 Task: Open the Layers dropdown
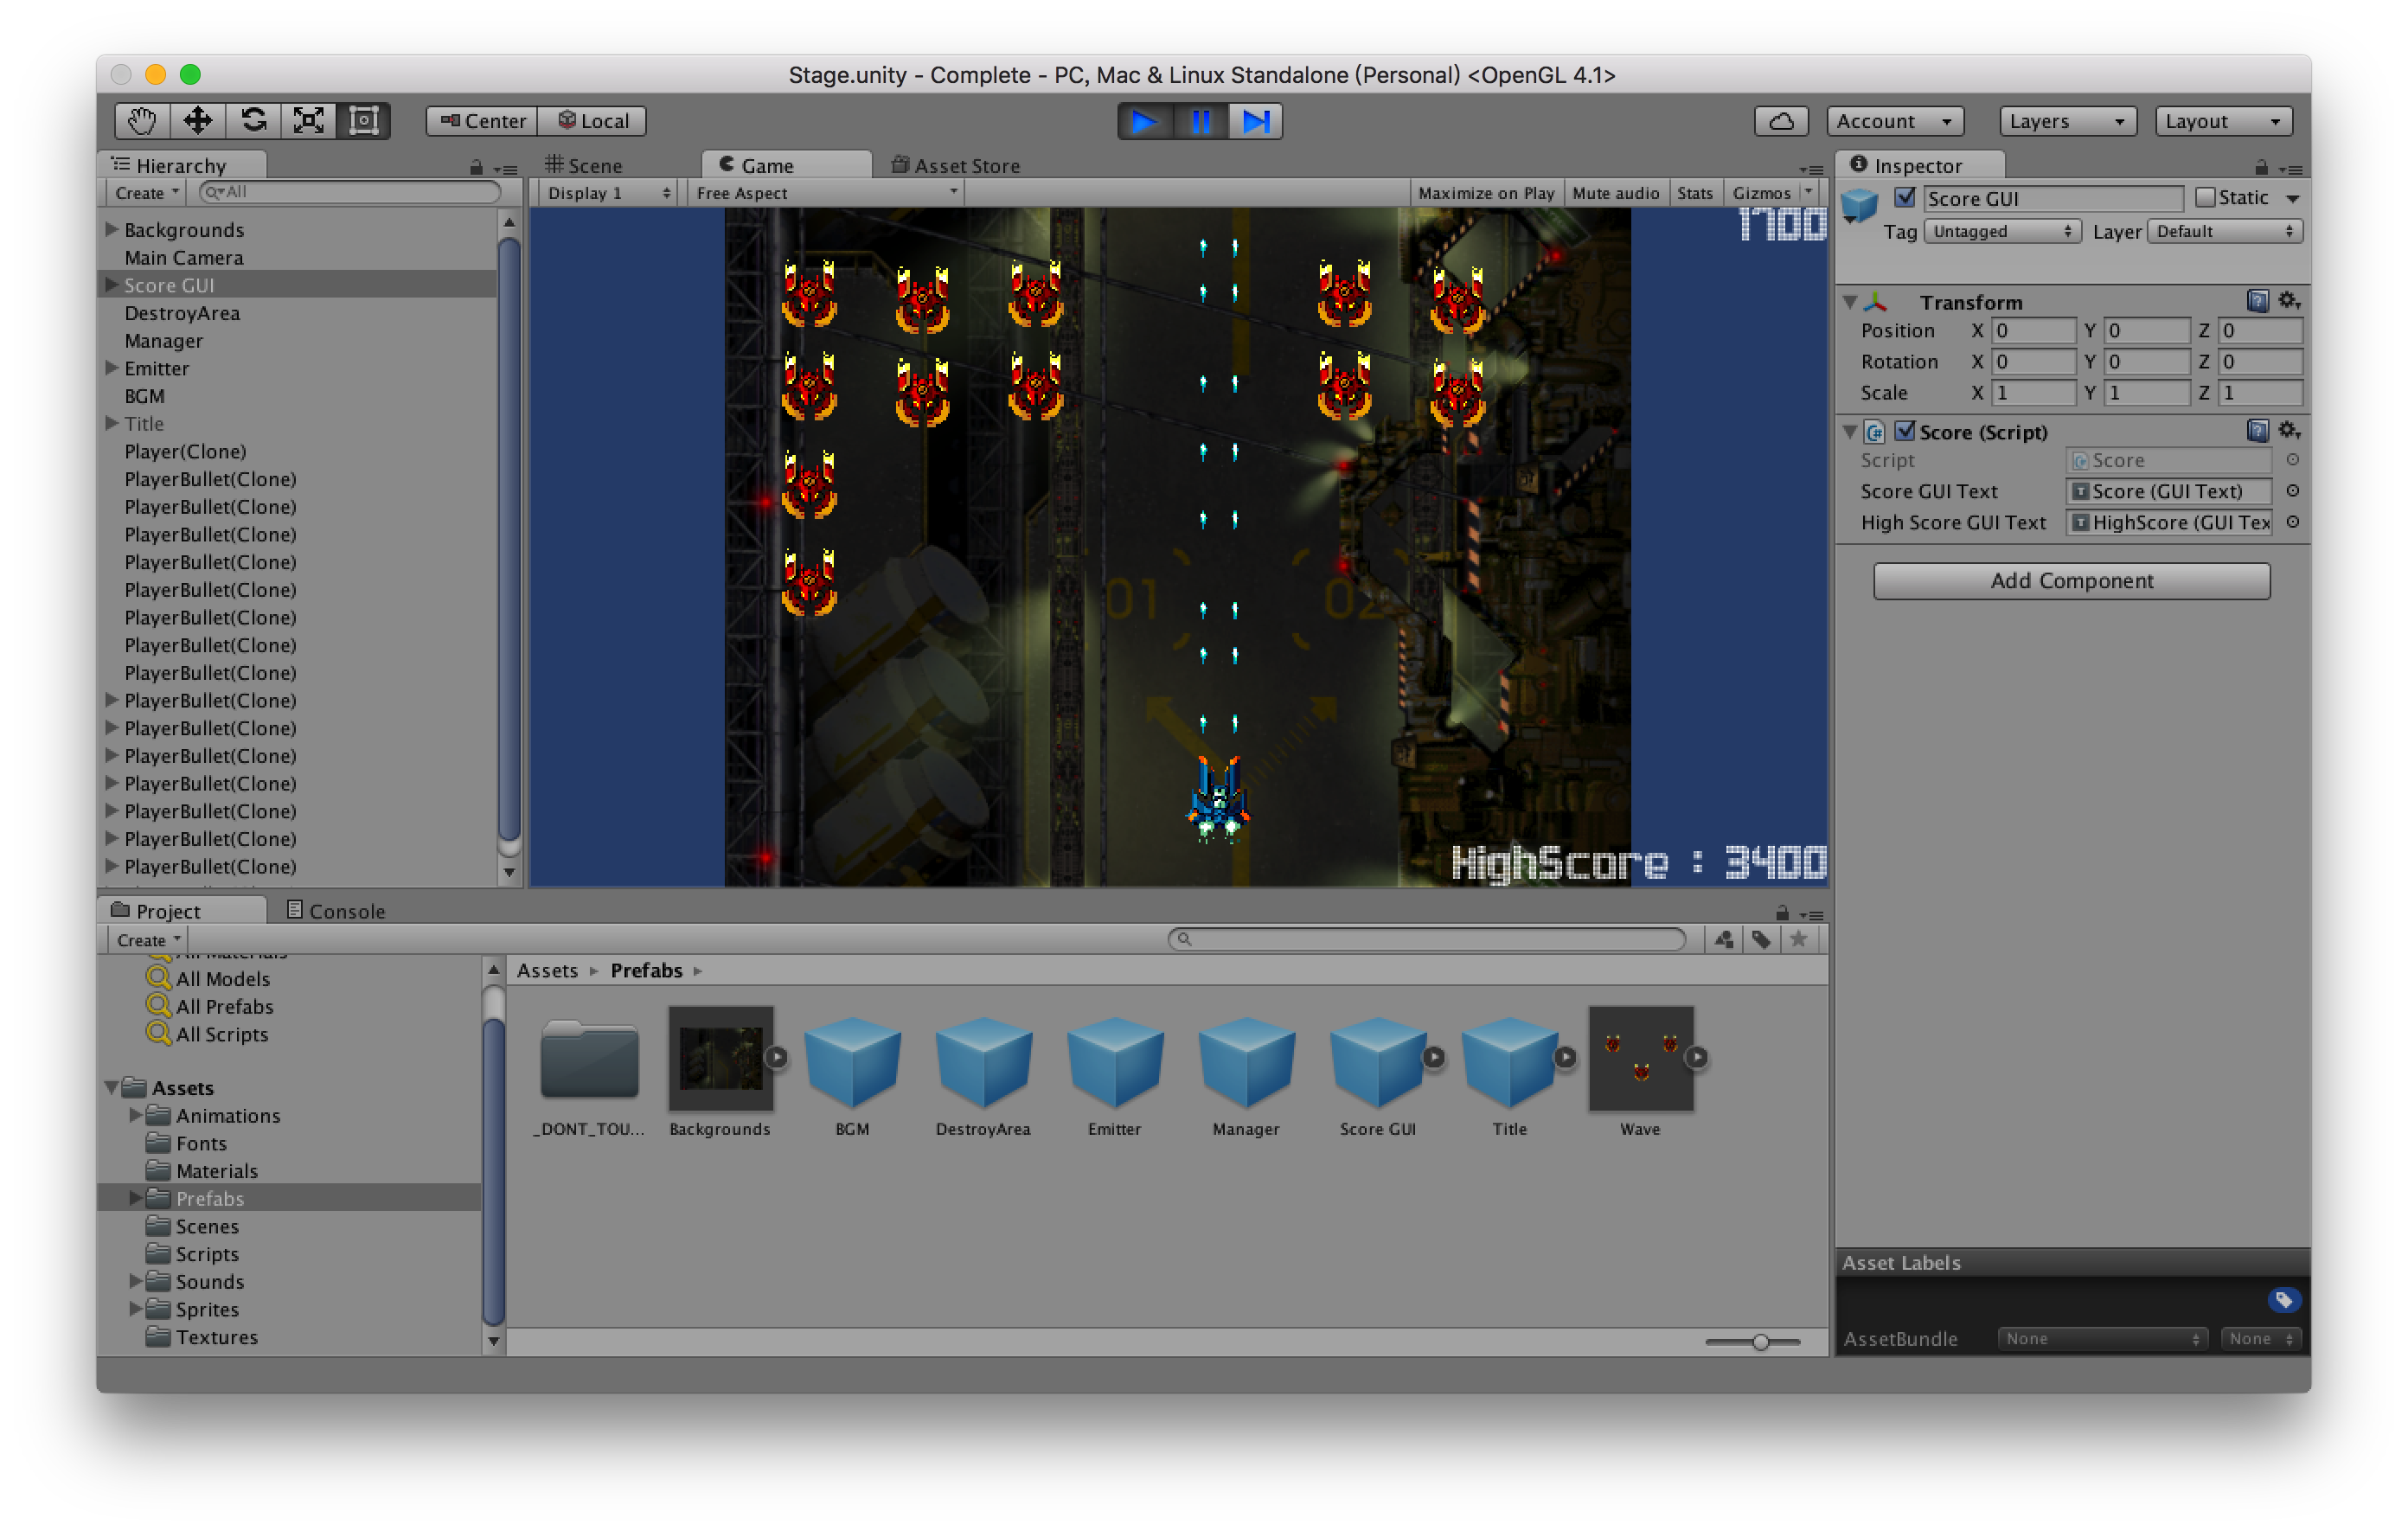coord(2066,121)
